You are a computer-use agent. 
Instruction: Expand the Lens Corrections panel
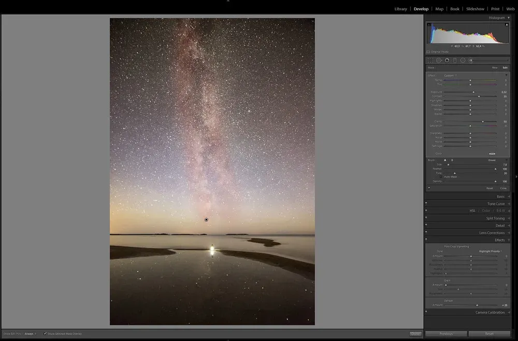click(x=509, y=233)
